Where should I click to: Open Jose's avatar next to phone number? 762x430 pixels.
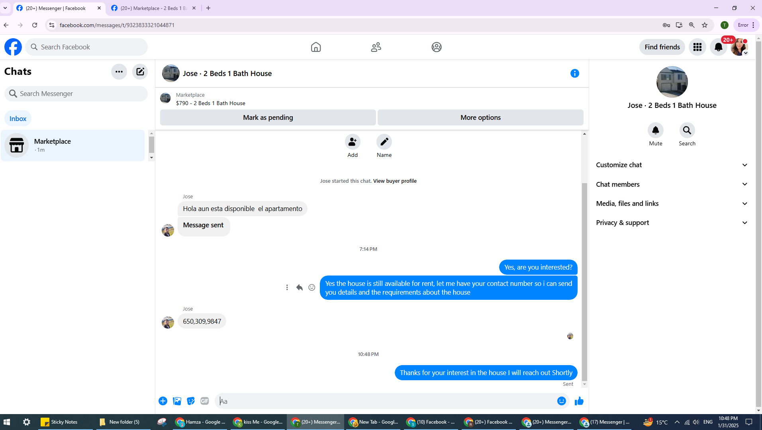[x=168, y=322]
